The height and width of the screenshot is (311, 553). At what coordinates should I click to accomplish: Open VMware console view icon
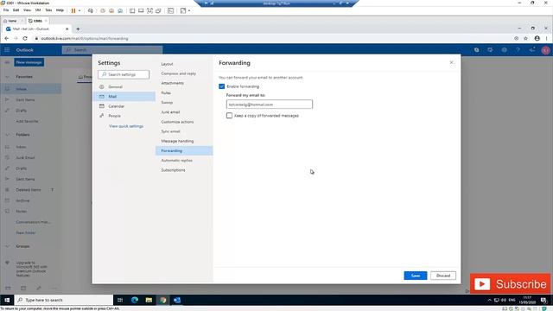point(171,10)
